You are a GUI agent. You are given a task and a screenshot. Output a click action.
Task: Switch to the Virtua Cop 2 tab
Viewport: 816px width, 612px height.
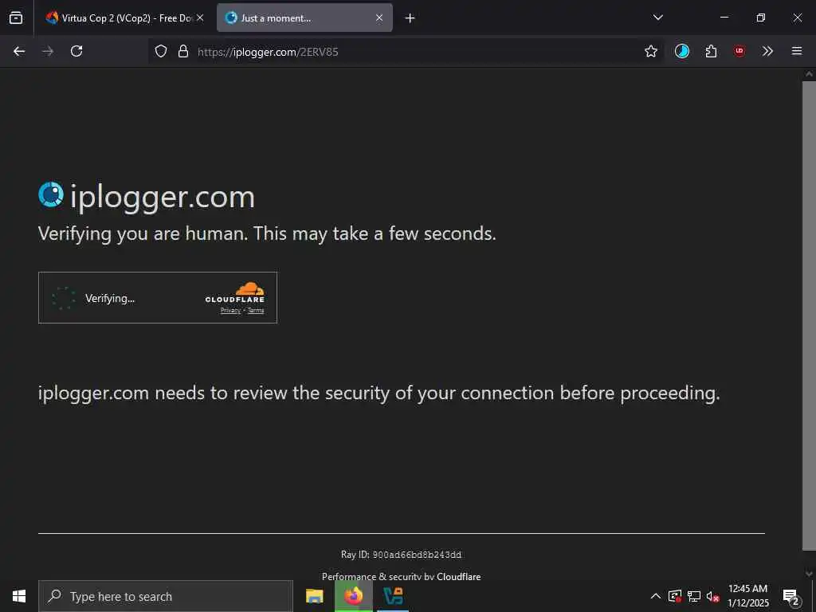tap(124, 18)
